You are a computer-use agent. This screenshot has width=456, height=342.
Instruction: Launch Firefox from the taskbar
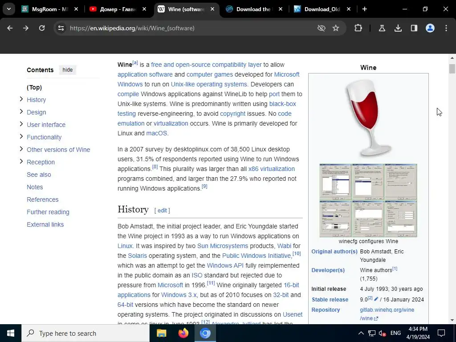point(183,333)
